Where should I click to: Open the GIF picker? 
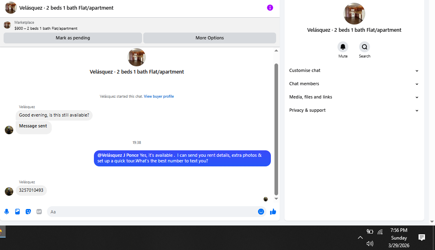[x=39, y=212]
